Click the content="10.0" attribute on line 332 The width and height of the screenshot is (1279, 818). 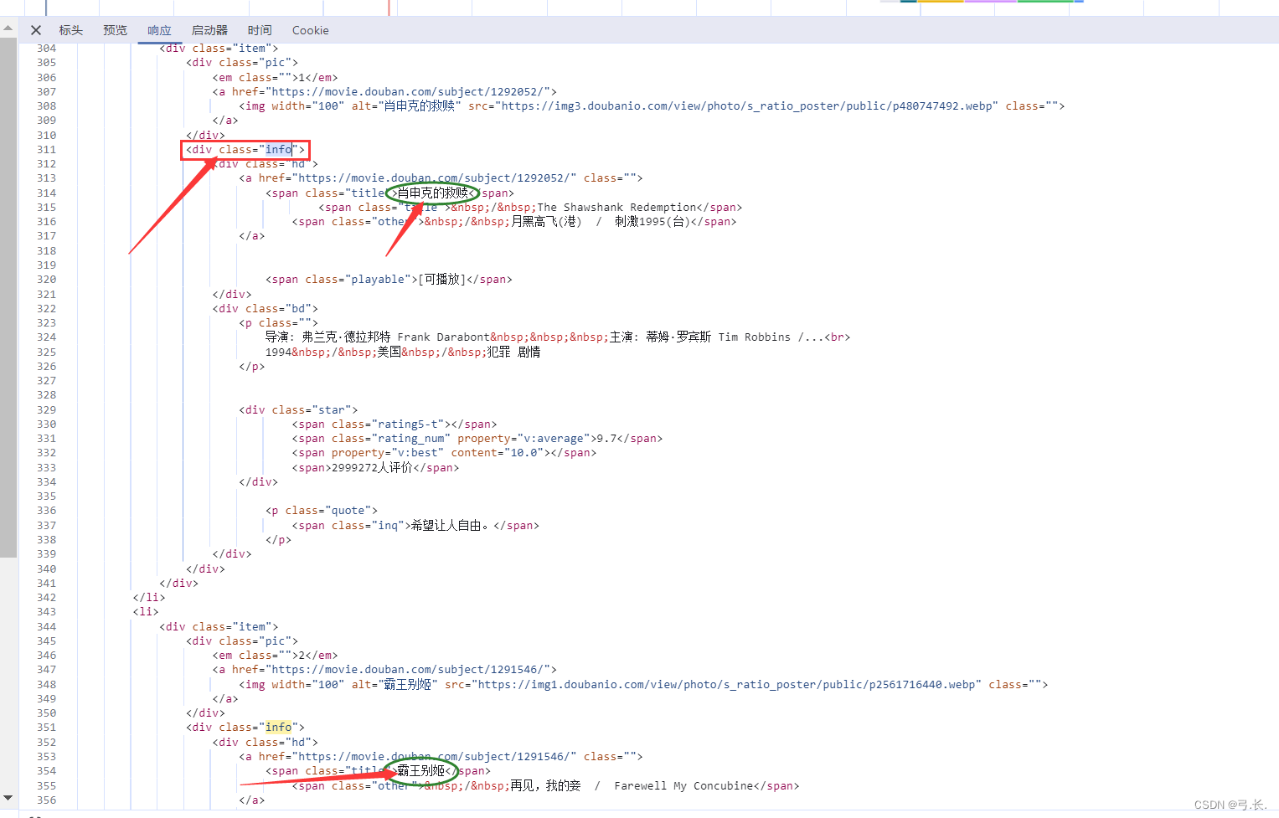(498, 453)
